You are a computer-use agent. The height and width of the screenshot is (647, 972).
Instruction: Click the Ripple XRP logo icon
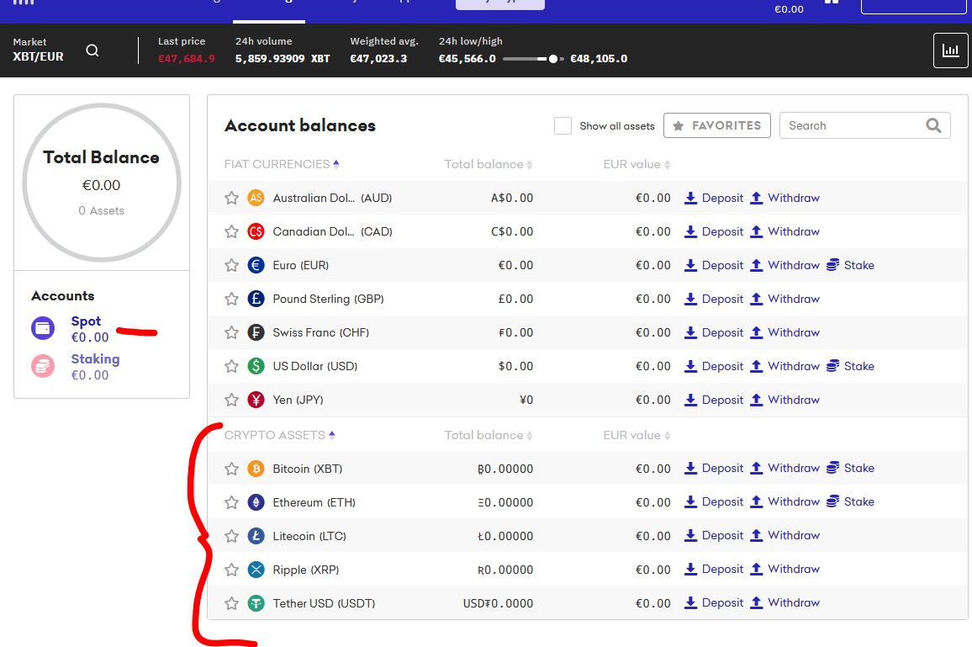click(x=256, y=570)
